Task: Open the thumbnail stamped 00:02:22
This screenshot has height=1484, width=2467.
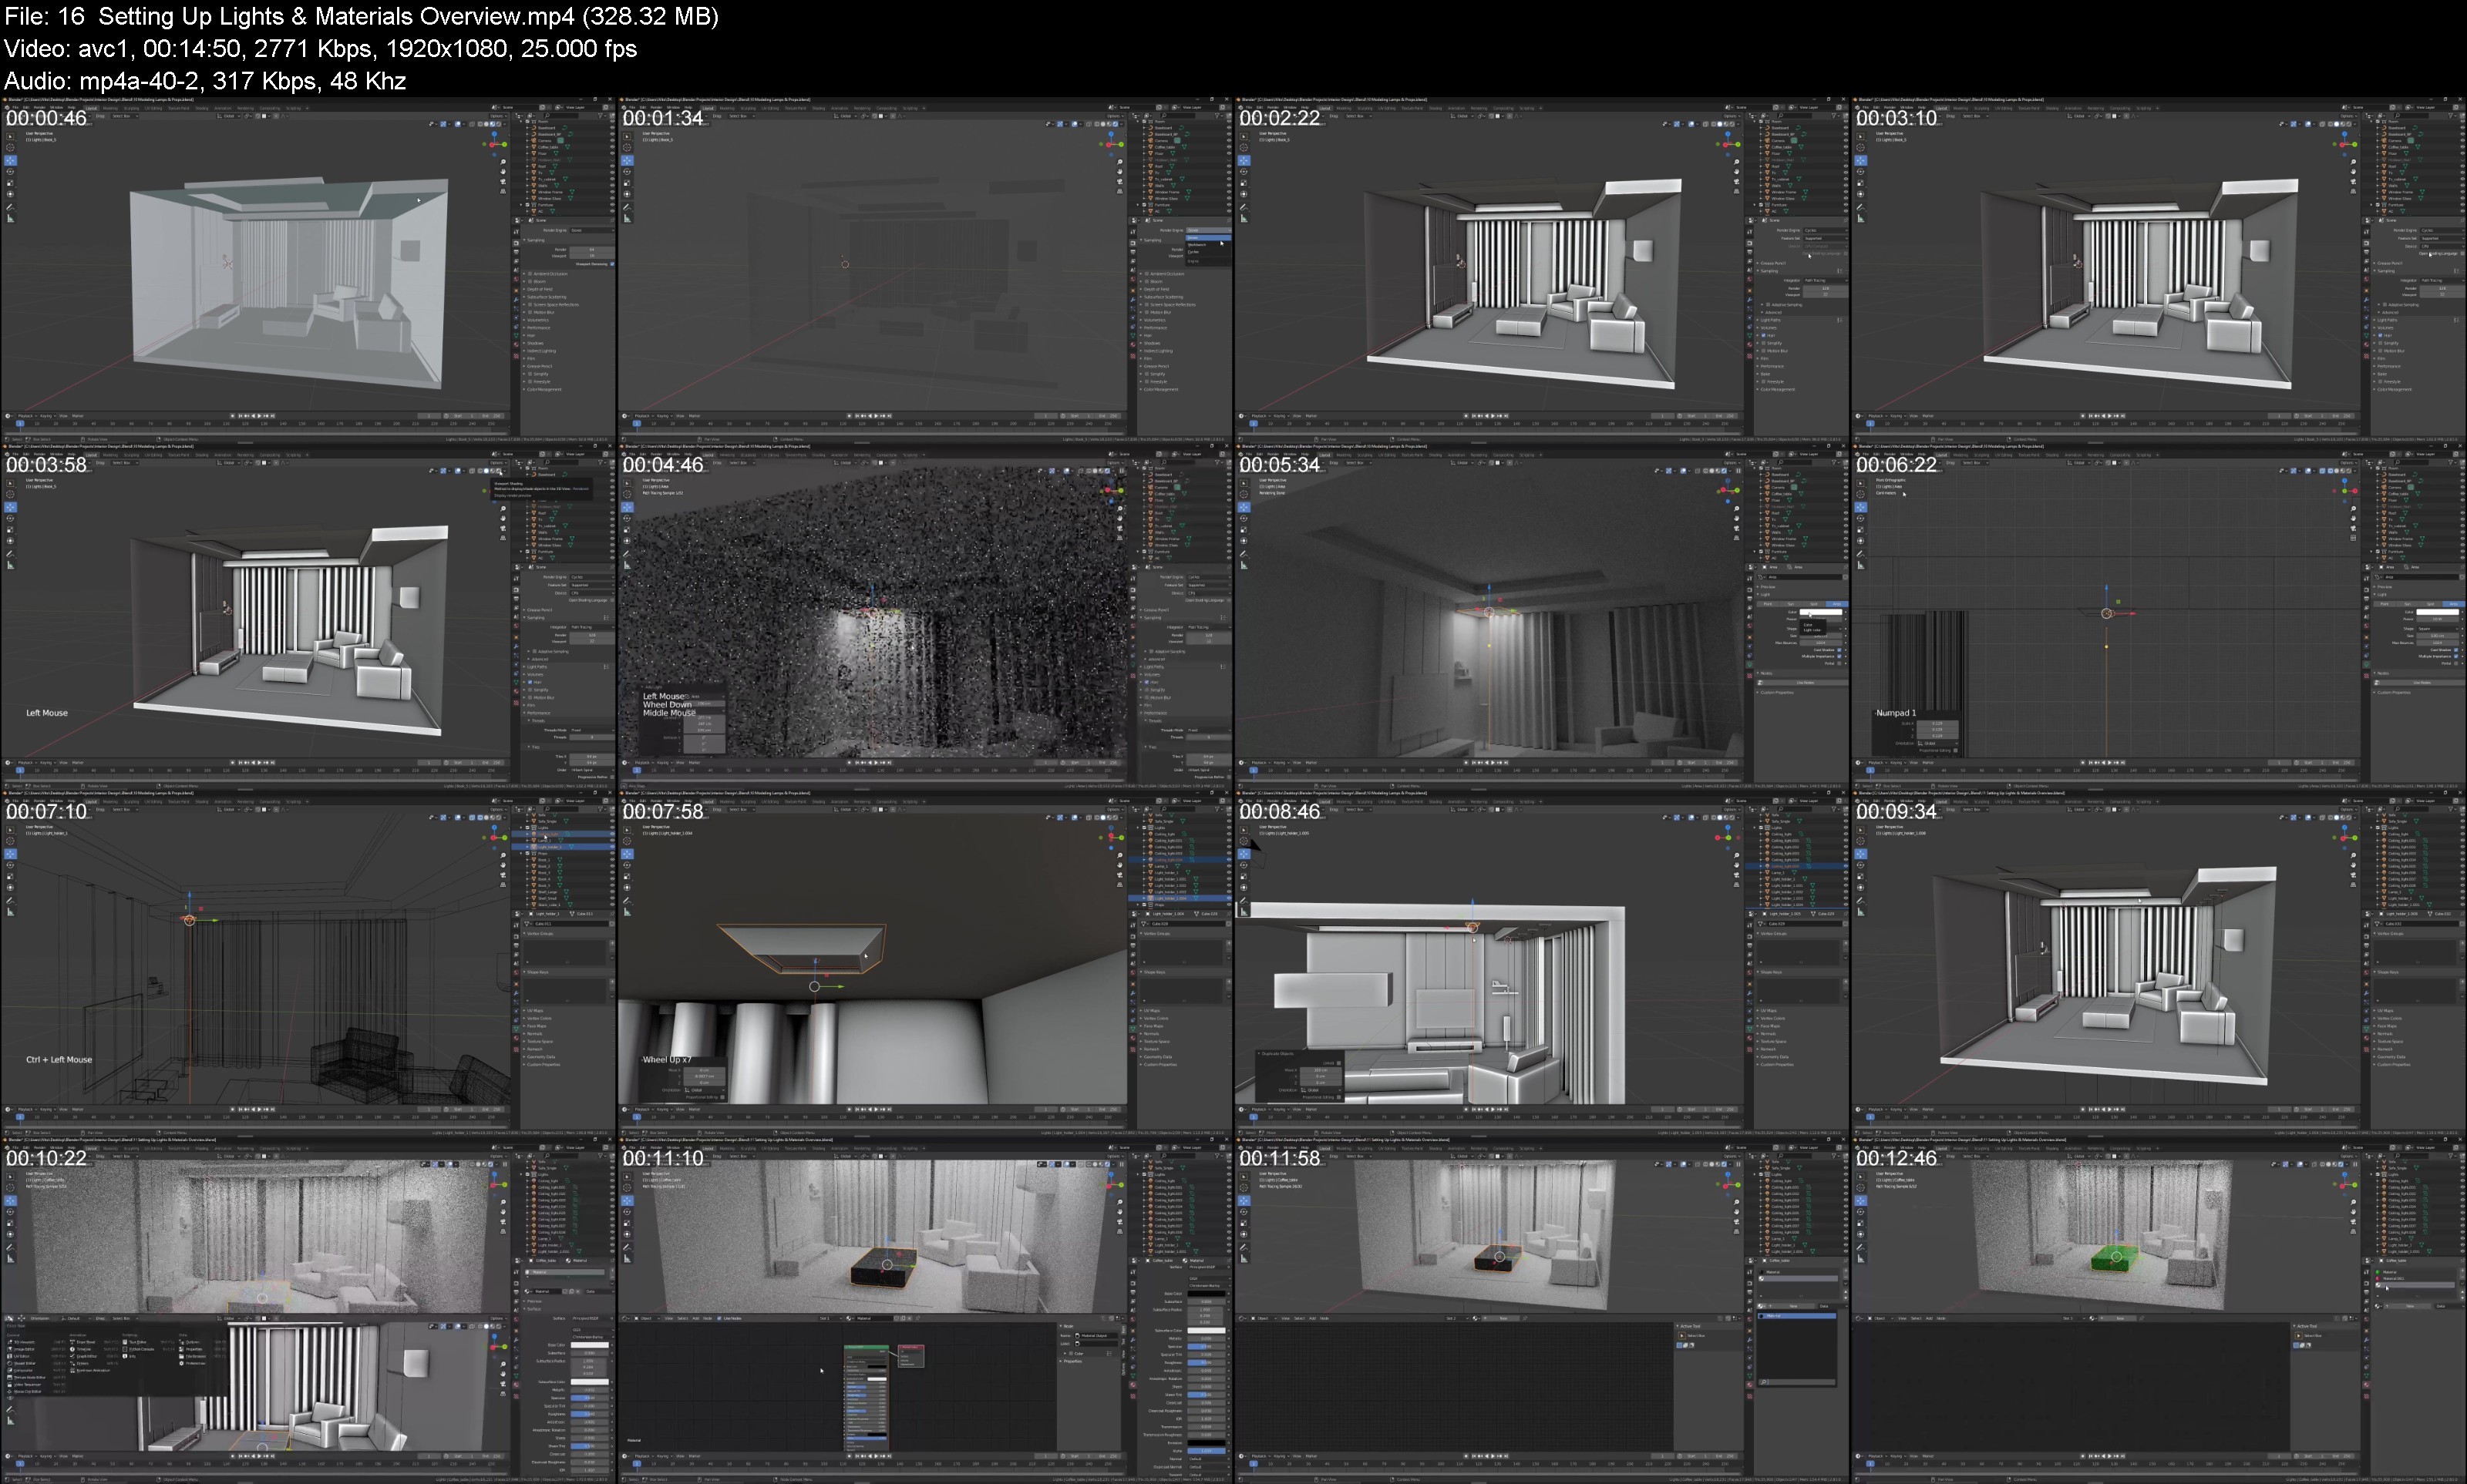Action: 1542,268
